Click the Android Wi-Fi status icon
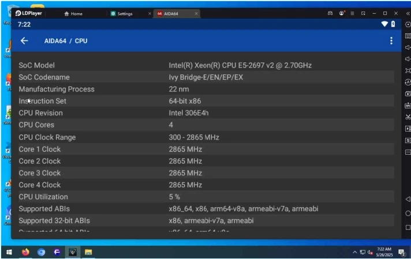This screenshot has height=259, width=411. 384,24
